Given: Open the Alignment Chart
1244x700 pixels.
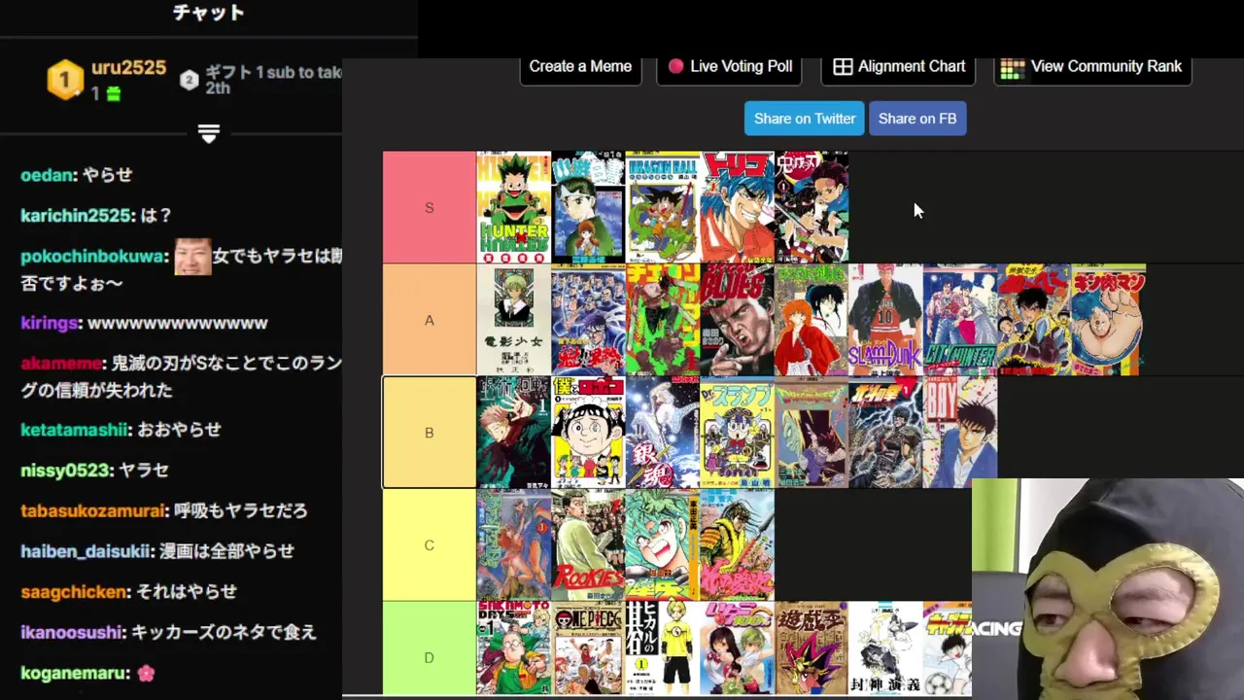Looking at the screenshot, I should coord(899,67).
